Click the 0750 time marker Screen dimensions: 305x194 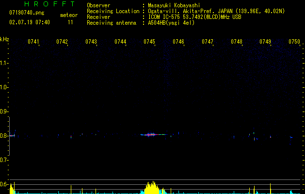[x=294, y=42]
